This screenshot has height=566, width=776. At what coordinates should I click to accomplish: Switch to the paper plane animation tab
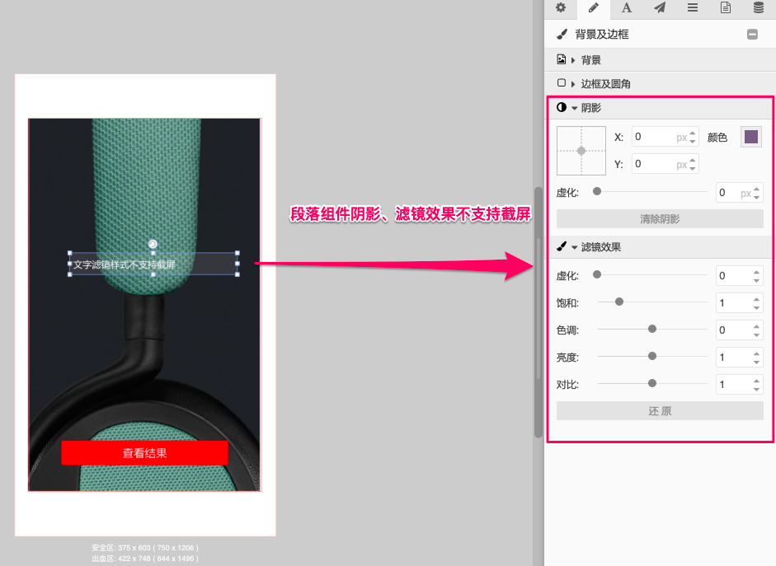659,8
